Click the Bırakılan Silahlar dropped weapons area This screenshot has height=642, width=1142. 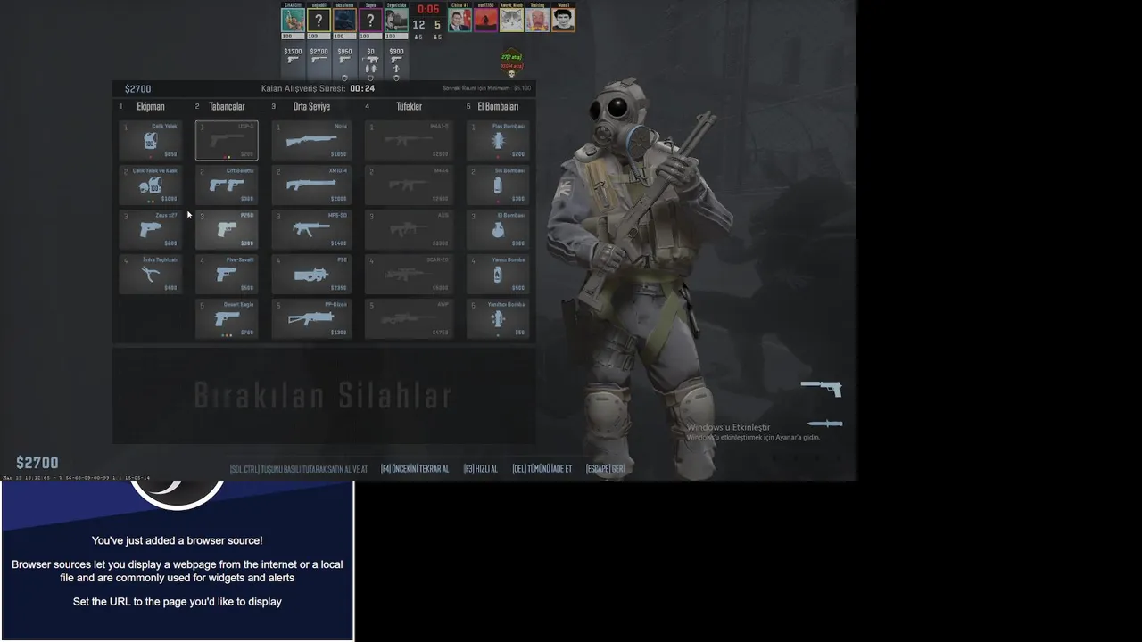[x=323, y=395]
